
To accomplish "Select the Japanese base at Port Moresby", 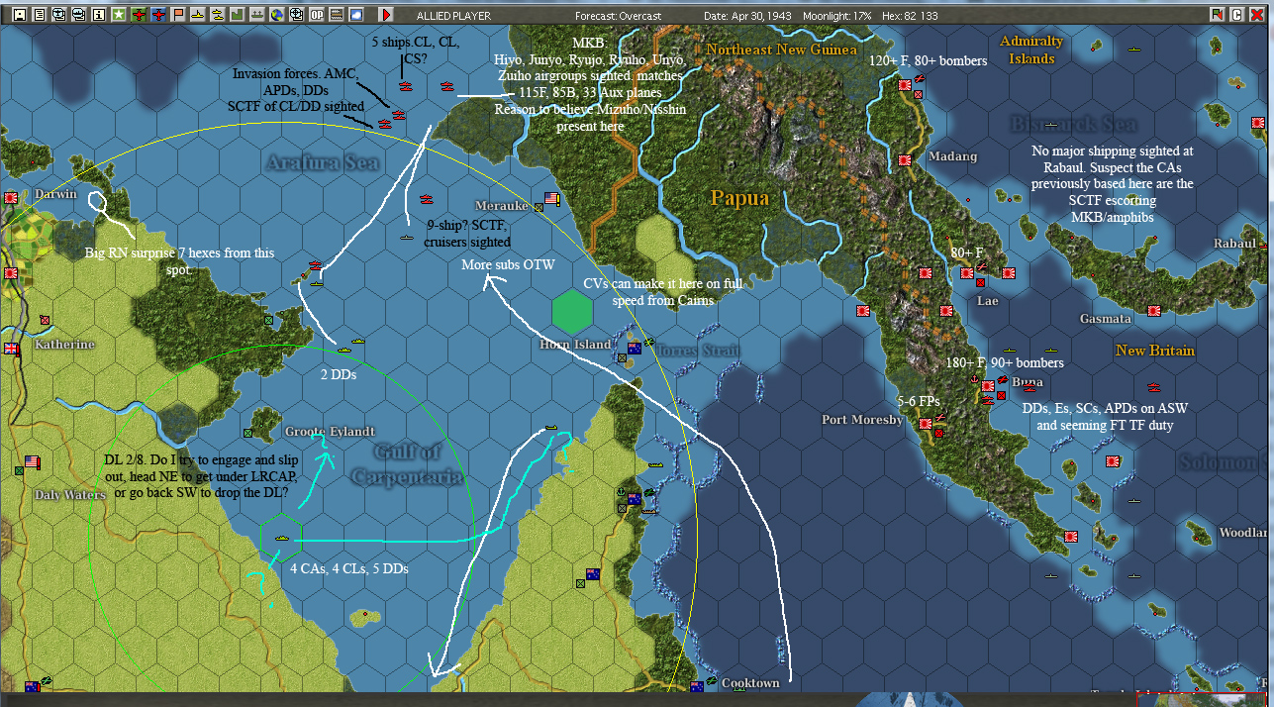I will click(x=926, y=424).
